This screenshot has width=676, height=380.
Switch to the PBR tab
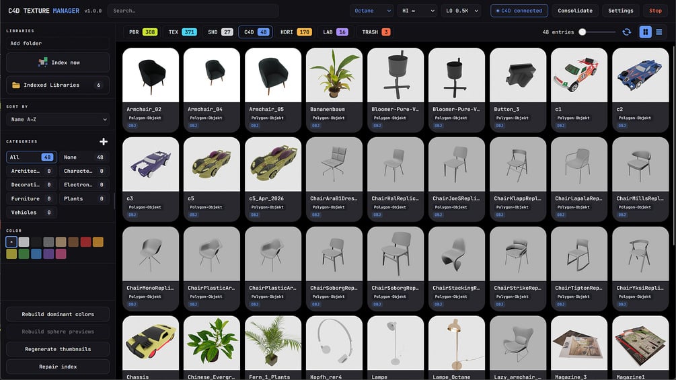click(x=143, y=32)
